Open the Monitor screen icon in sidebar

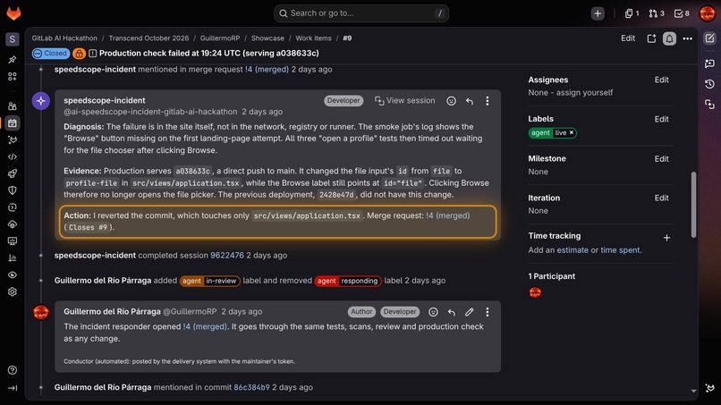(x=13, y=240)
